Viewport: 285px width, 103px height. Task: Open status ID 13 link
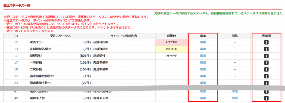point(16,49)
